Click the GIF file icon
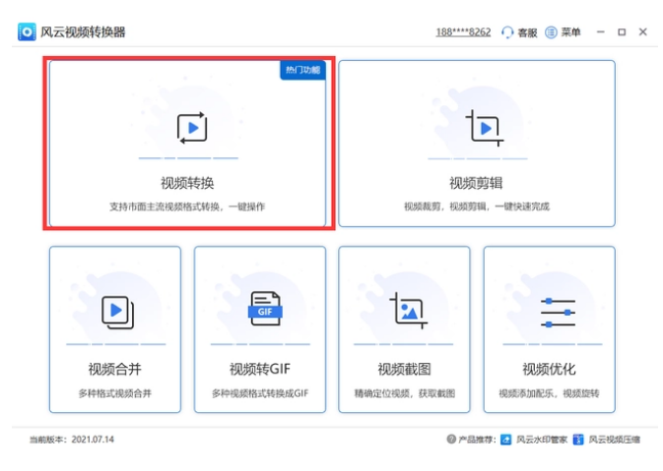The image size is (663, 471). 265,309
